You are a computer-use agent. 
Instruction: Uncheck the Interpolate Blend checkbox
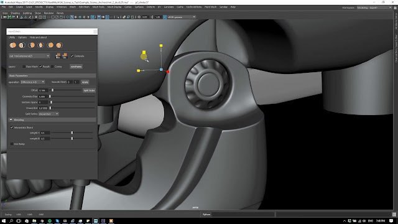pos(12,128)
